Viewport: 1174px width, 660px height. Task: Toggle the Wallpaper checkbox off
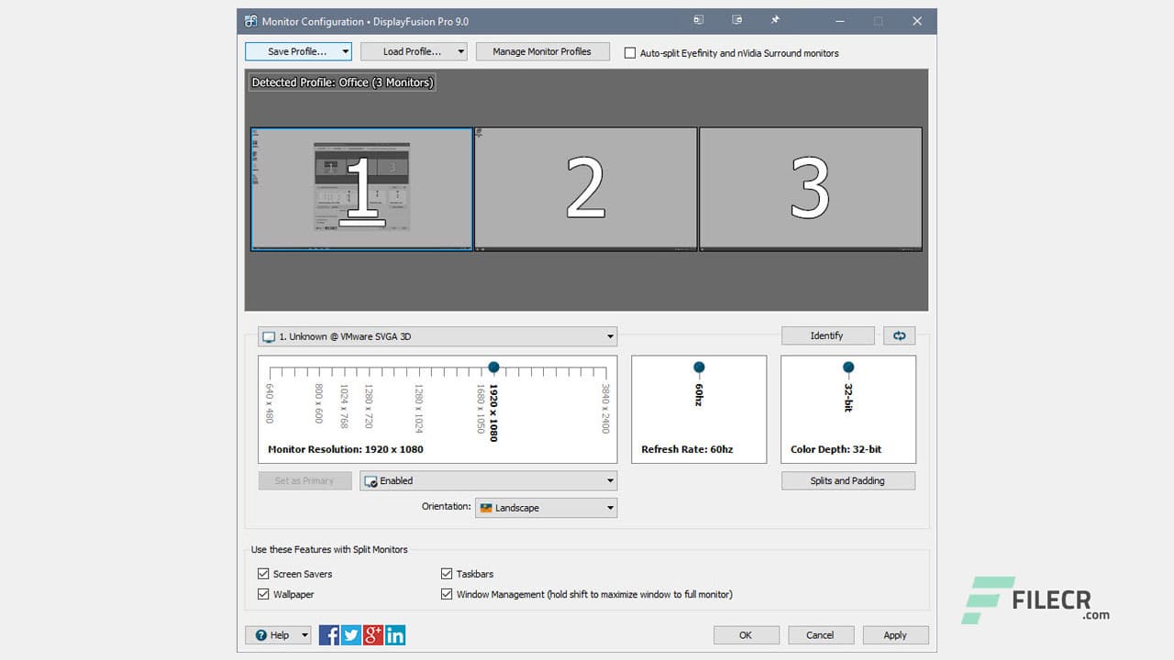click(264, 594)
